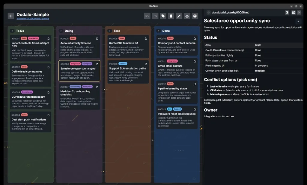This screenshot has width=307, height=185.
Task: Click the In progress state cell
Action: coord(261,65)
